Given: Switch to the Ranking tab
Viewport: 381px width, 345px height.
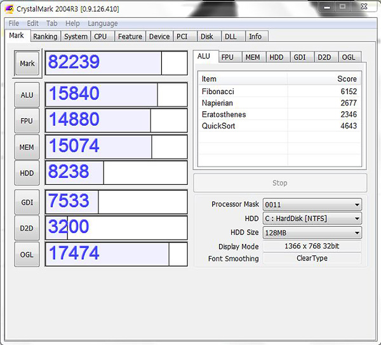Looking at the screenshot, I should [x=45, y=36].
